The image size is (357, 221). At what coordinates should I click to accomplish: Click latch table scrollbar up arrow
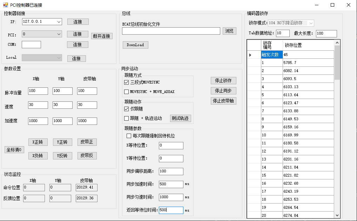(337, 43)
